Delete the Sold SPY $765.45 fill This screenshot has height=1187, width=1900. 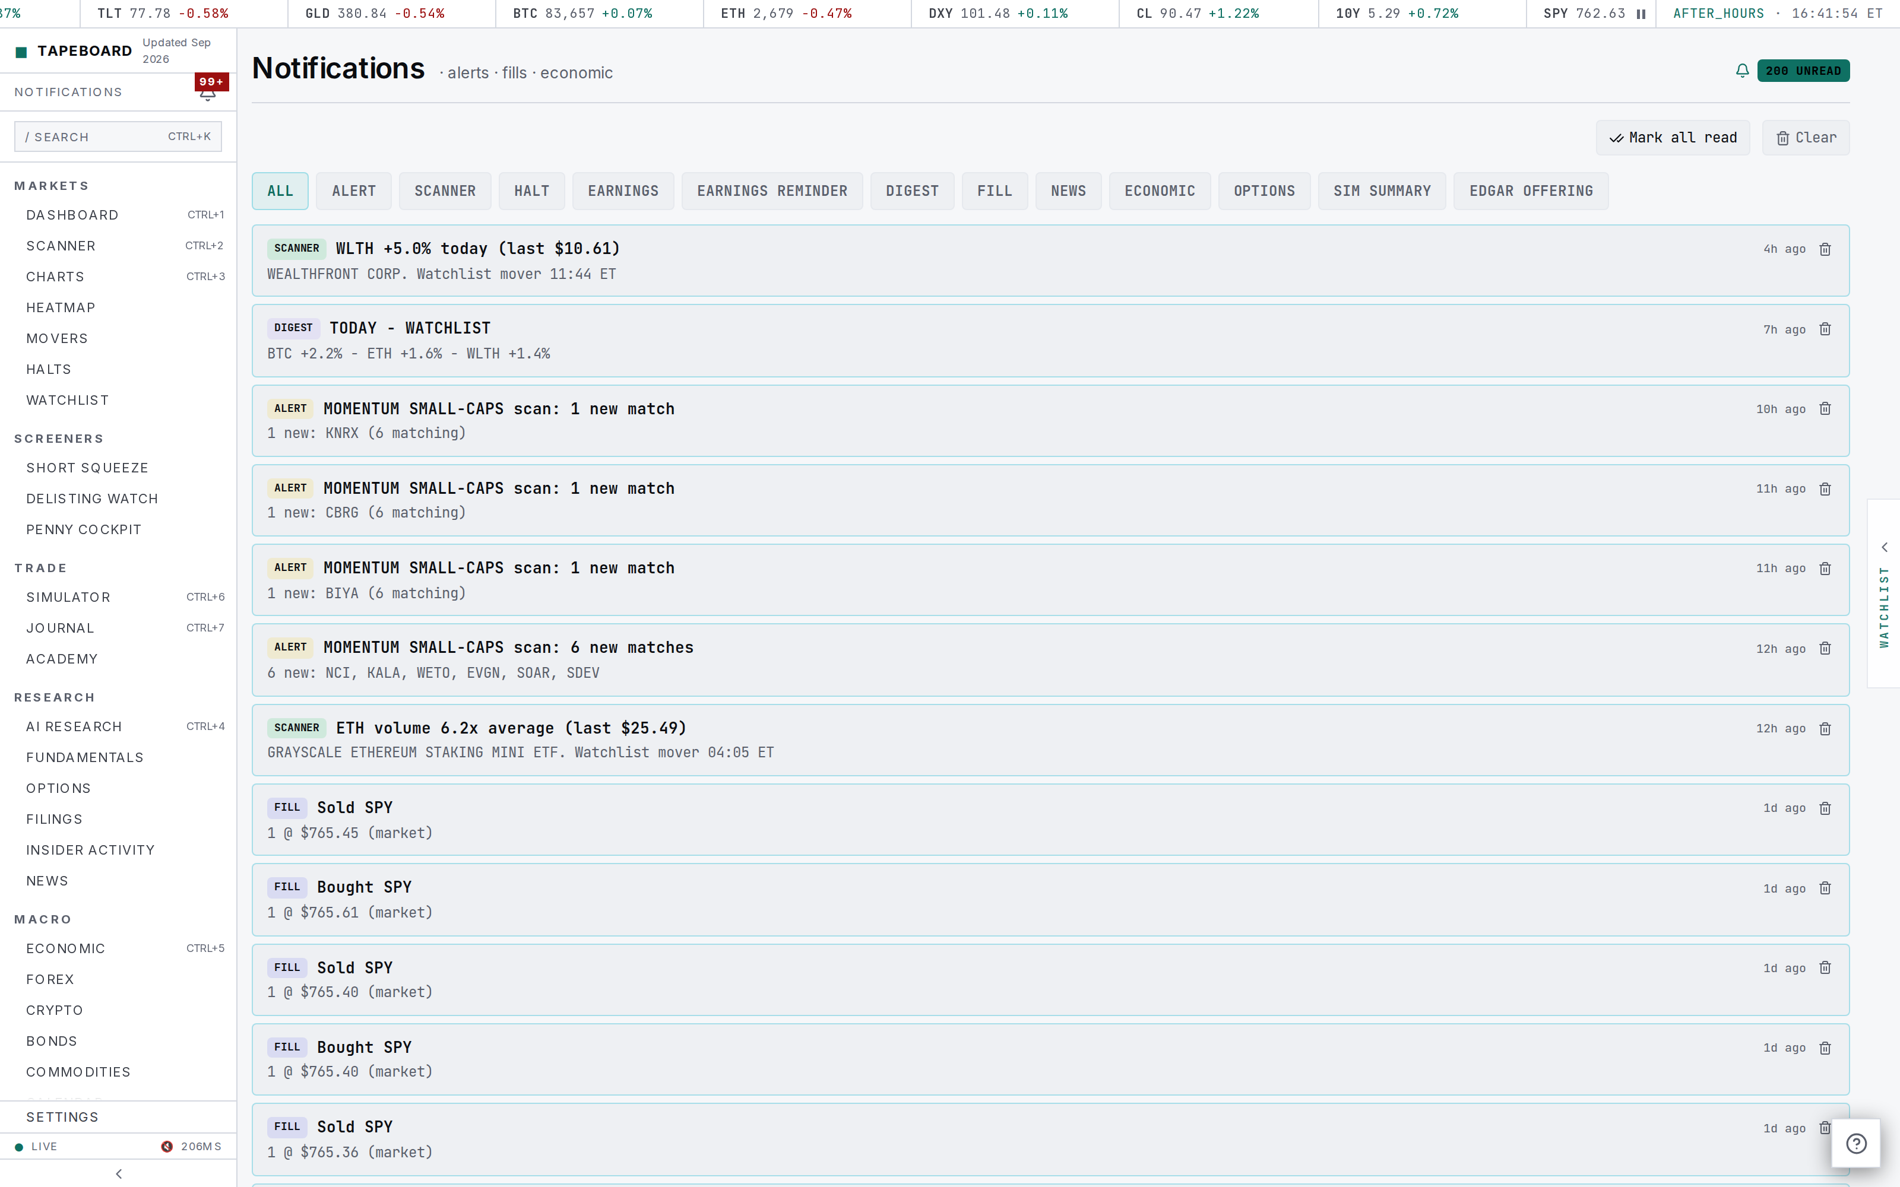1825,808
